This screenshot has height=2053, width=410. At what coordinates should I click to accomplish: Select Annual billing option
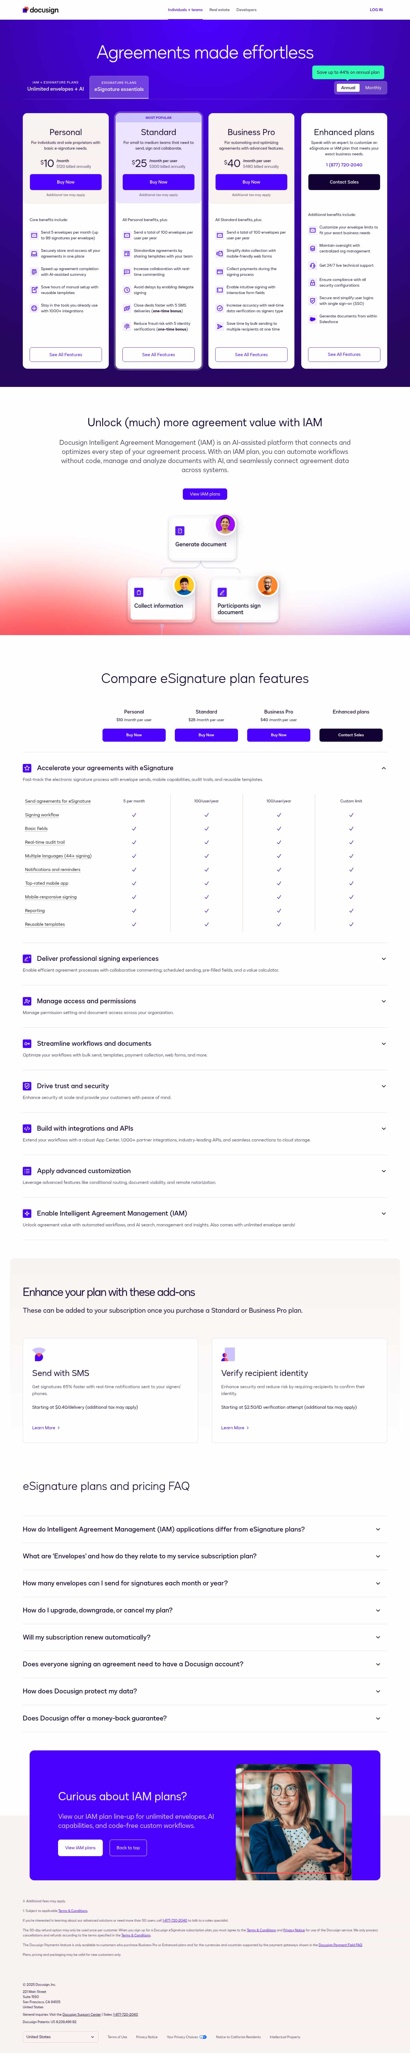pos(348,88)
